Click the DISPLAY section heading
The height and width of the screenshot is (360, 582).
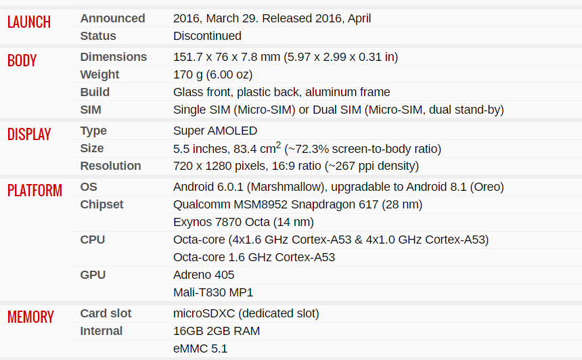pos(29,135)
